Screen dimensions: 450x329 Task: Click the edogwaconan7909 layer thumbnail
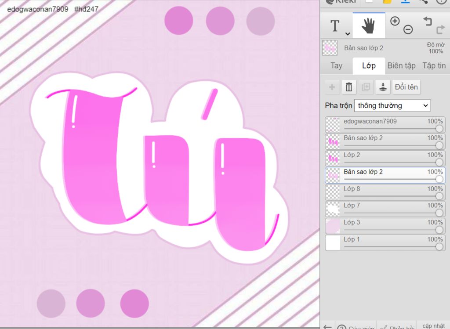tap(333, 125)
